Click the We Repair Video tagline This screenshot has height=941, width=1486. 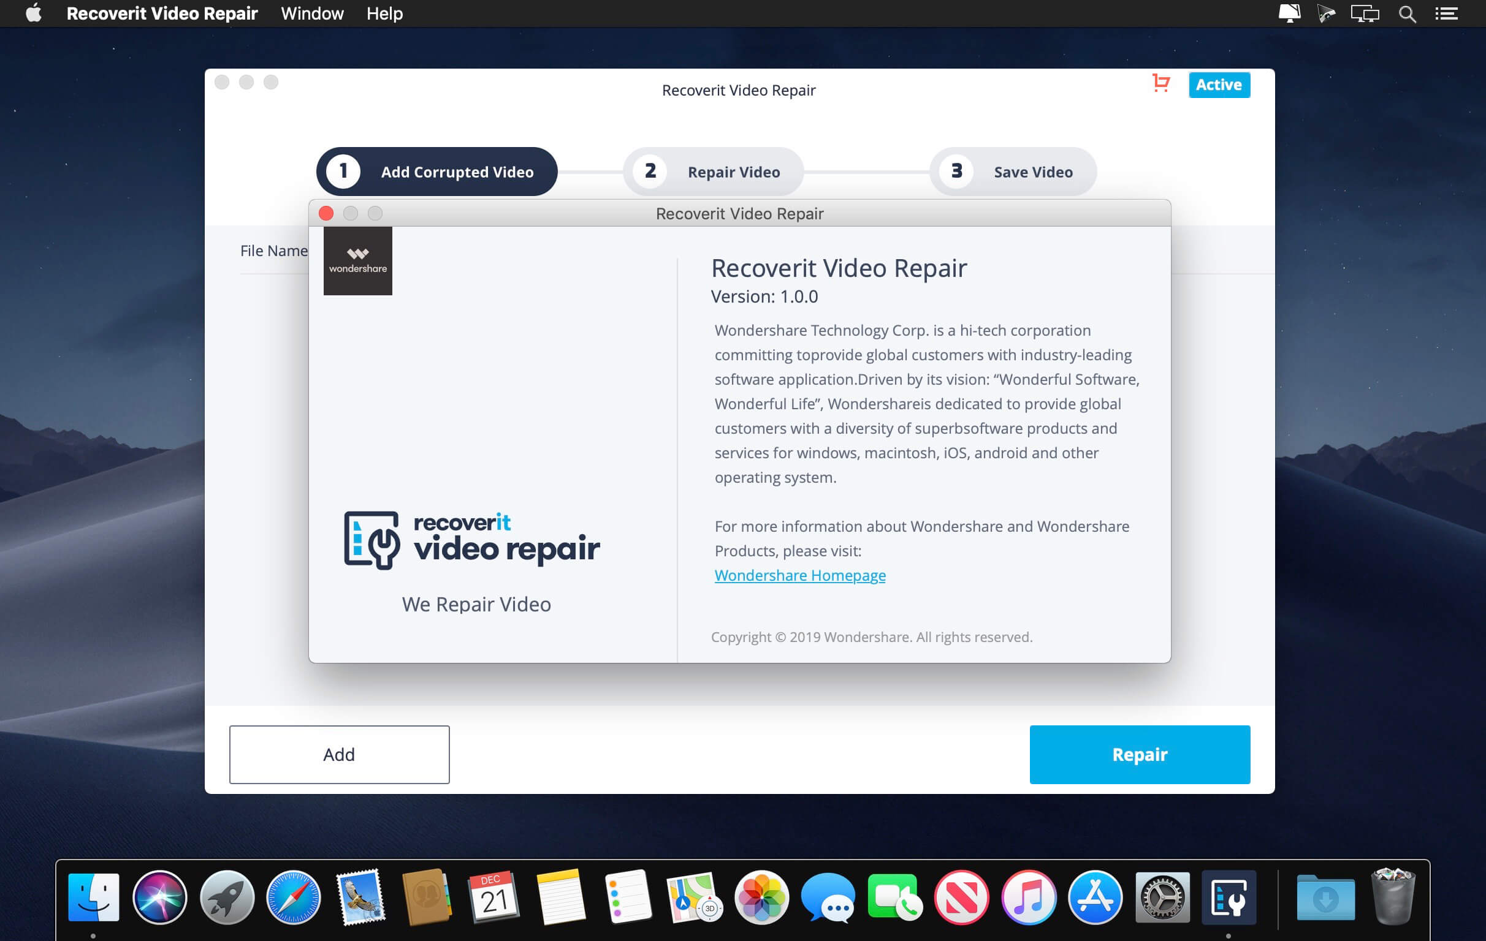[x=476, y=603]
